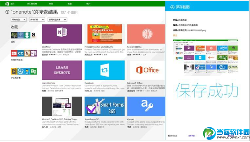Viewport: 250px width, 142px height.
Task: Click the Copipet app title text
Action: click(131, 119)
